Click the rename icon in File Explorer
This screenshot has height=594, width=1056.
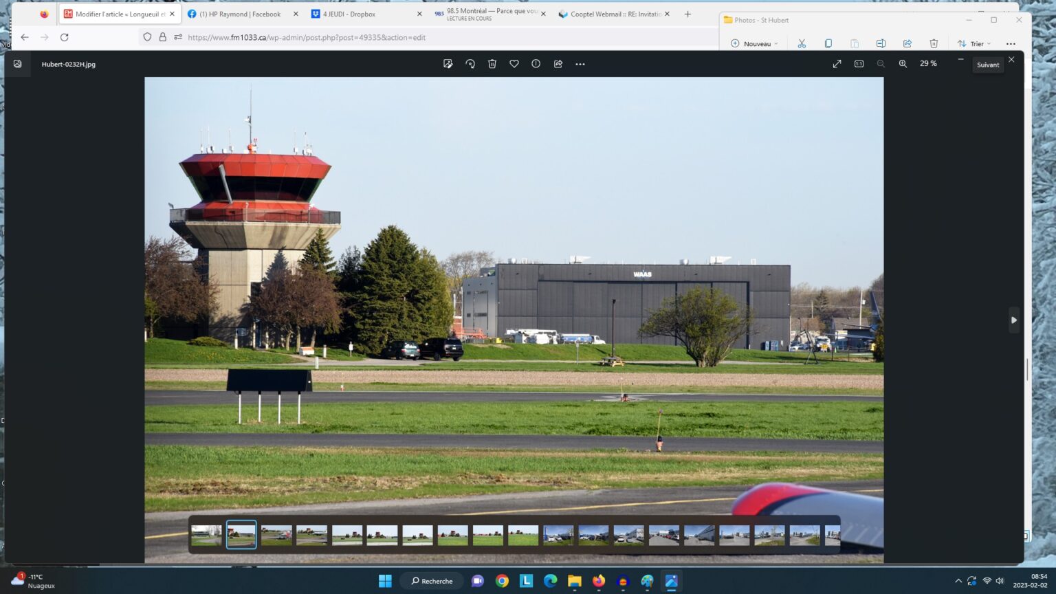pyautogui.click(x=881, y=43)
